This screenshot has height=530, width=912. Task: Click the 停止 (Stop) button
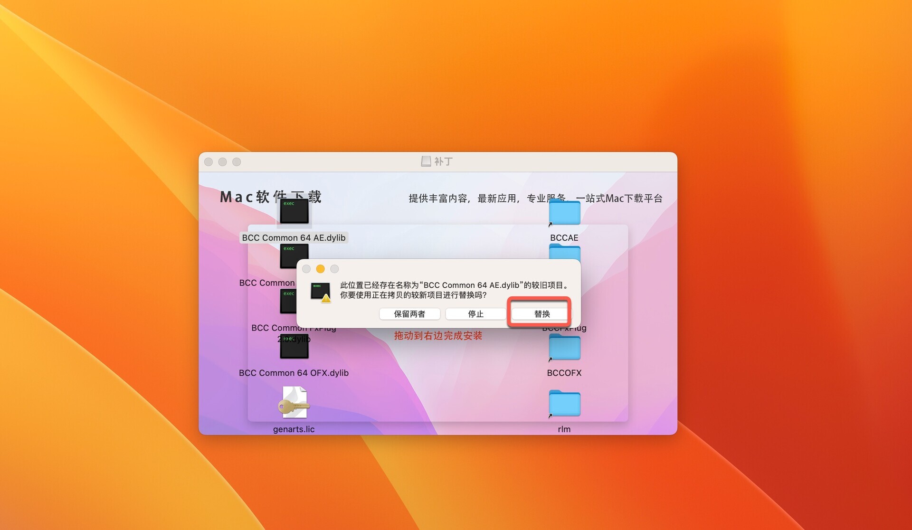pos(475,314)
